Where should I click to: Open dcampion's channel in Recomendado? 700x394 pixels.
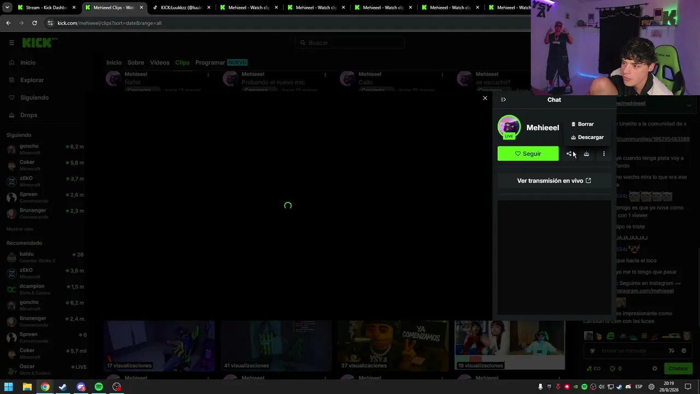pos(46,289)
